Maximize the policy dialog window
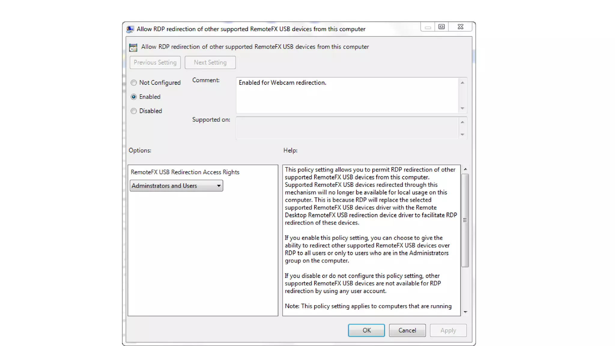This screenshot has height=346, width=615. 441,27
